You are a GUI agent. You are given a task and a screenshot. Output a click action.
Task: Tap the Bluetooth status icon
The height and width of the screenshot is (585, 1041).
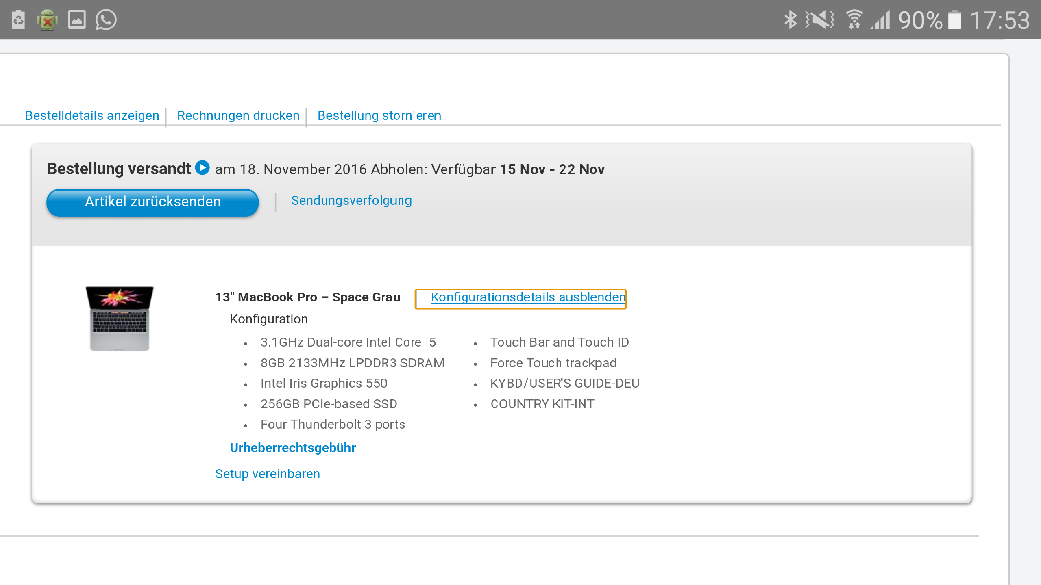click(x=791, y=20)
